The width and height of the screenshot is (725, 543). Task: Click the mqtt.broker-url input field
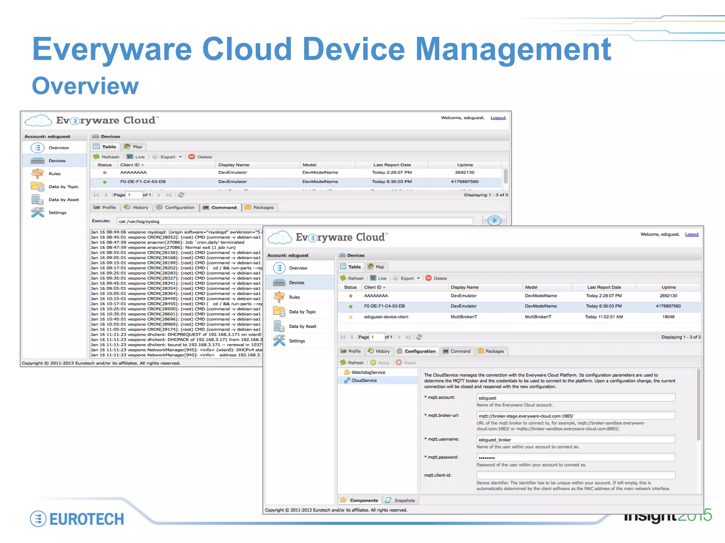point(576,416)
